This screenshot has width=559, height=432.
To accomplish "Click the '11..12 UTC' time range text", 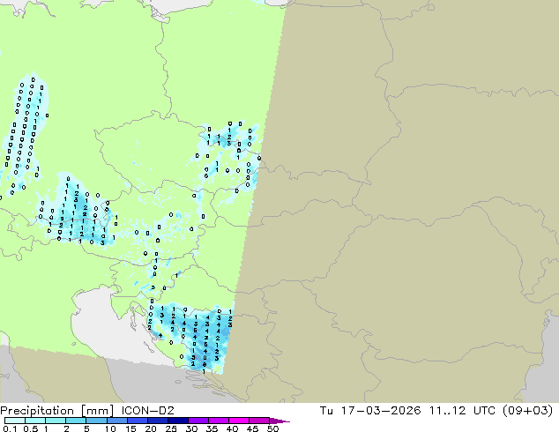I will pyautogui.click(x=463, y=411).
